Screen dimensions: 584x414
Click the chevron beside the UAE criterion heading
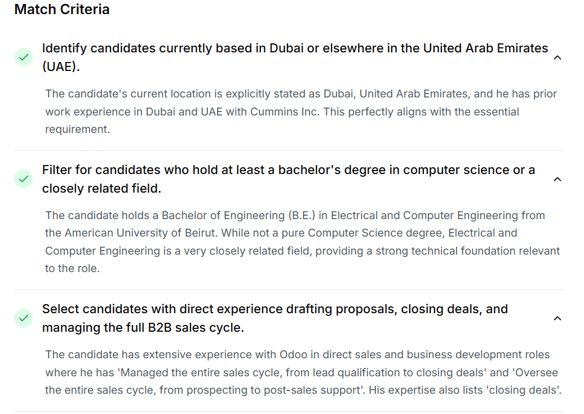(558, 57)
